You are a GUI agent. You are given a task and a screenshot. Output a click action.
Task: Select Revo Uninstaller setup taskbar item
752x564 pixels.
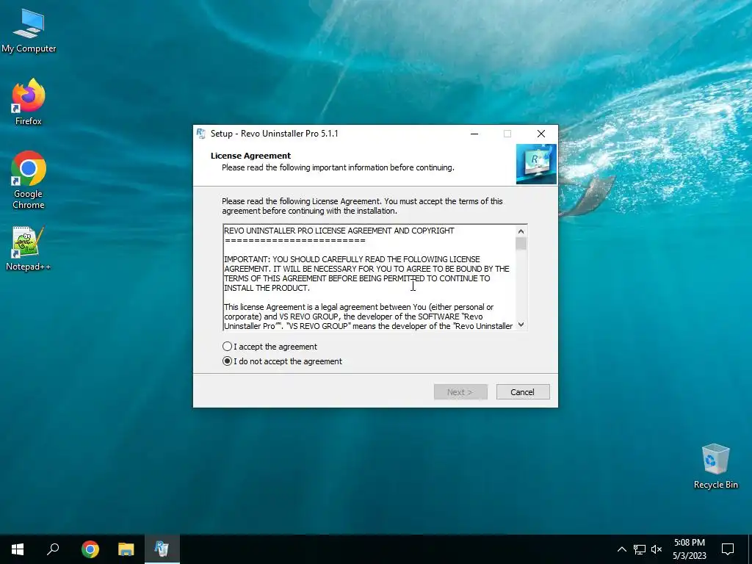[162, 549]
